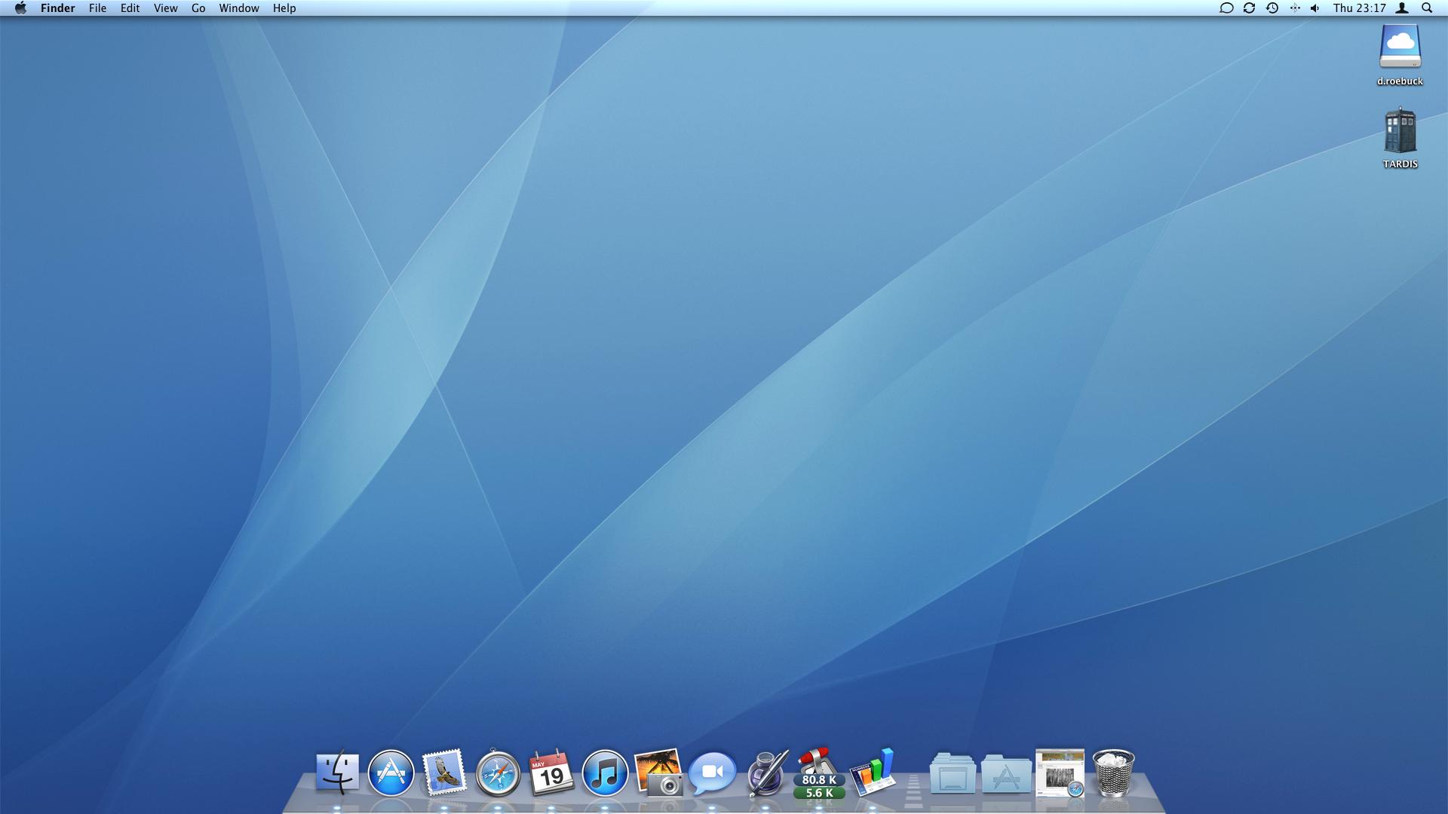1448x814 pixels.
Task: Open the Go menu
Action: pyautogui.click(x=198, y=8)
